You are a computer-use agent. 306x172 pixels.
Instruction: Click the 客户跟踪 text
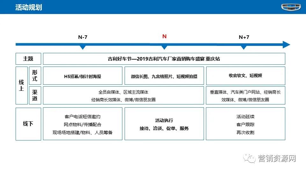245,125
